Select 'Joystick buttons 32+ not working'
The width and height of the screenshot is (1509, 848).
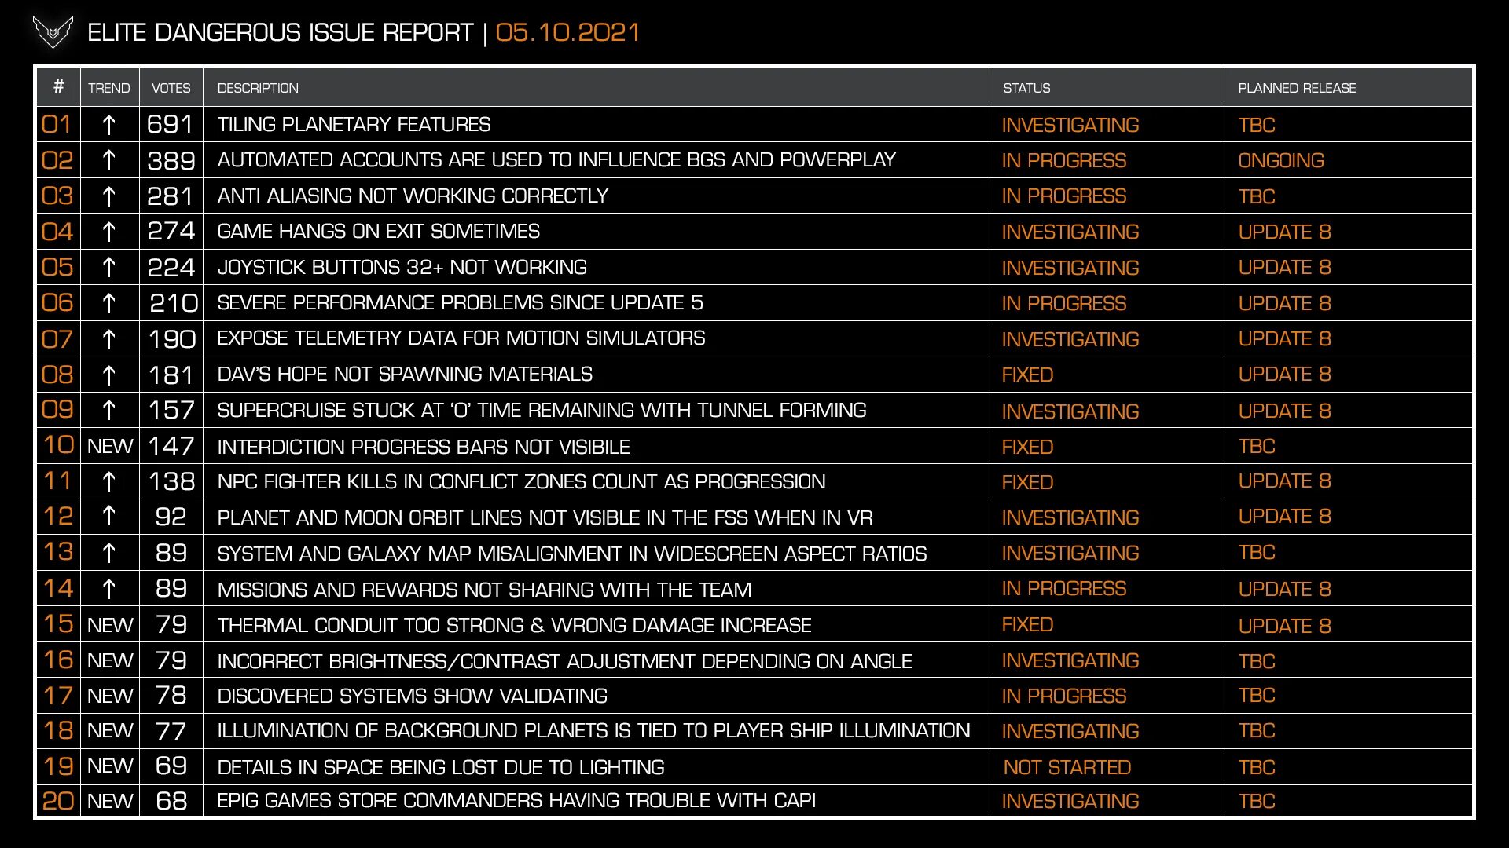pyautogui.click(x=402, y=268)
